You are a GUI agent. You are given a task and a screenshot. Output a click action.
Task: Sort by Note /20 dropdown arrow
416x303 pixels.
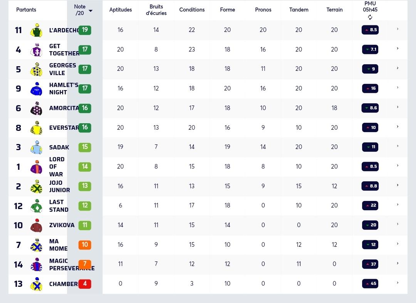point(91,11)
